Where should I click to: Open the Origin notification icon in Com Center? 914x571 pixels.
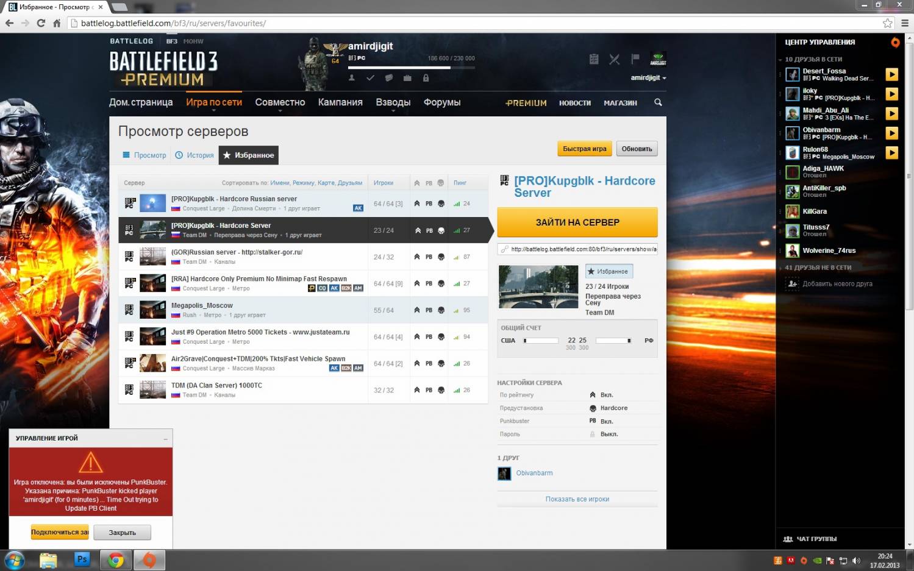tap(895, 42)
